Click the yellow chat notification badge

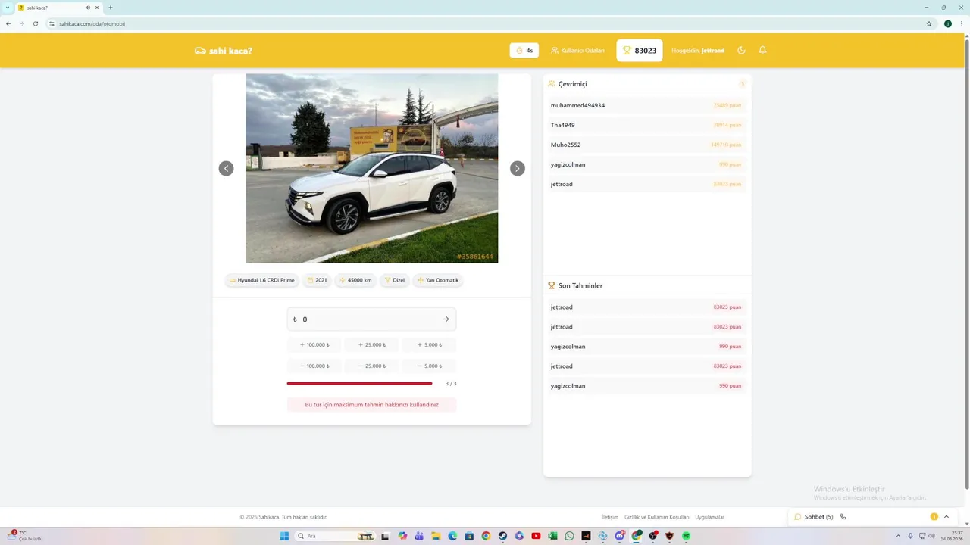934,517
